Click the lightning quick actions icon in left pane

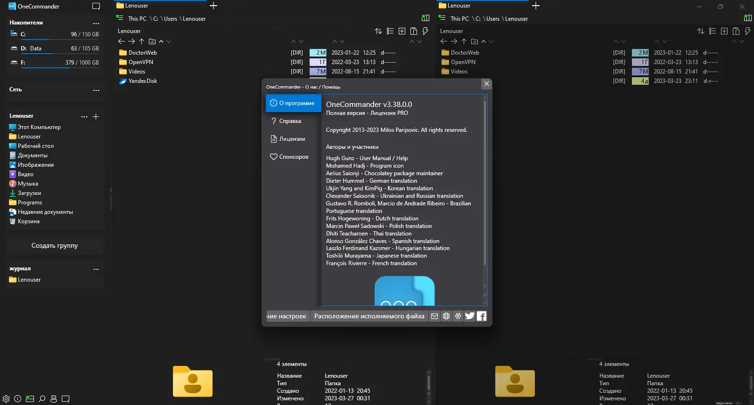click(425, 31)
